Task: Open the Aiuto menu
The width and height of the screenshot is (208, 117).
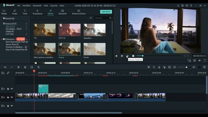Action: tap(62, 6)
